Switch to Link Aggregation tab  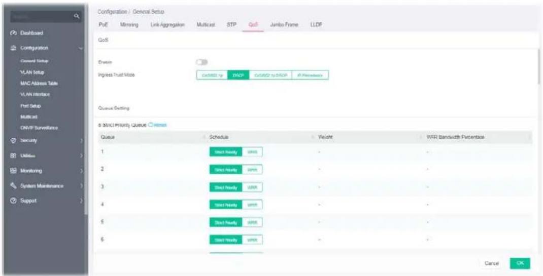click(167, 24)
